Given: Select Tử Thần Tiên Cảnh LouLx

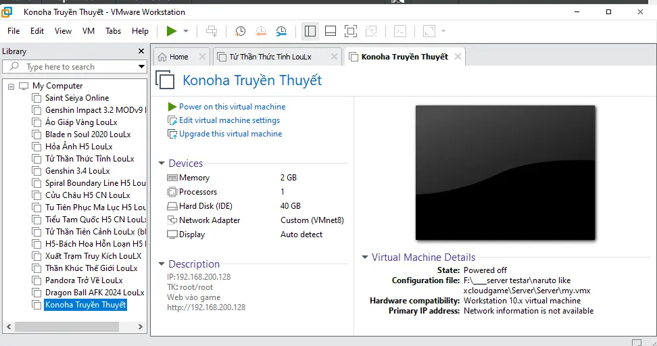Looking at the screenshot, I should 95,232.
